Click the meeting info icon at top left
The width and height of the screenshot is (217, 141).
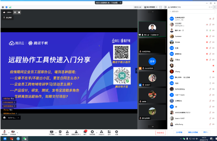pos(3,7)
